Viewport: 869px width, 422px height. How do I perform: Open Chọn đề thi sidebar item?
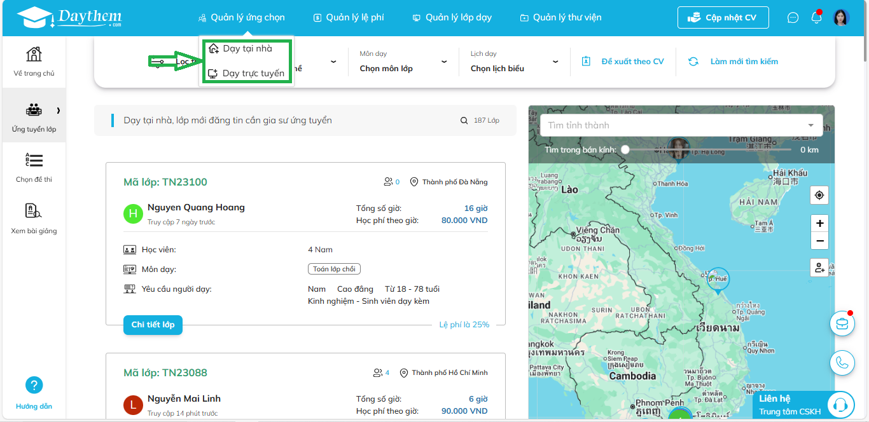click(34, 167)
